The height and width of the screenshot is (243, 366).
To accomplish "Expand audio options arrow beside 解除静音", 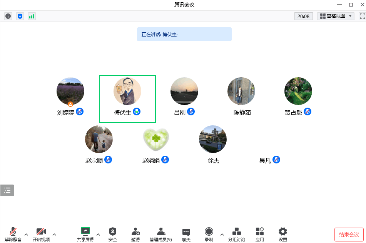I will tap(26, 234).
